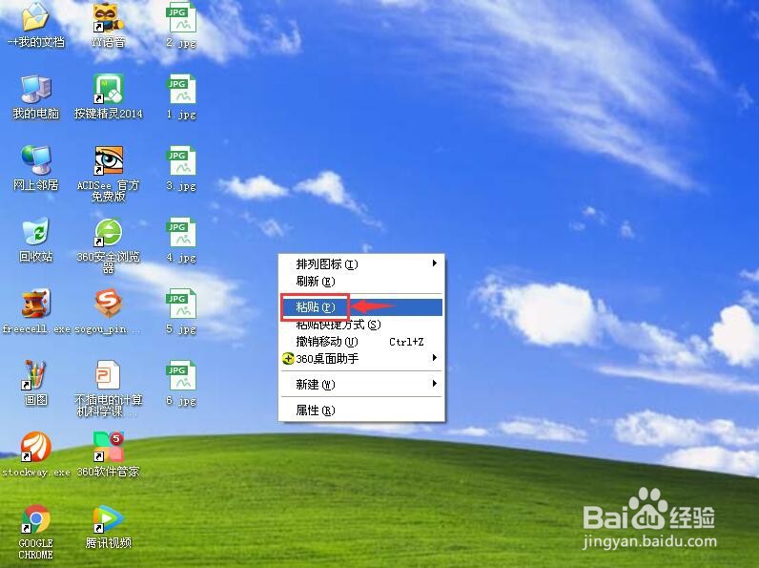The width and height of the screenshot is (759, 568).
Task: Select the 3.jpg file icon
Action: click(x=181, y=161)
